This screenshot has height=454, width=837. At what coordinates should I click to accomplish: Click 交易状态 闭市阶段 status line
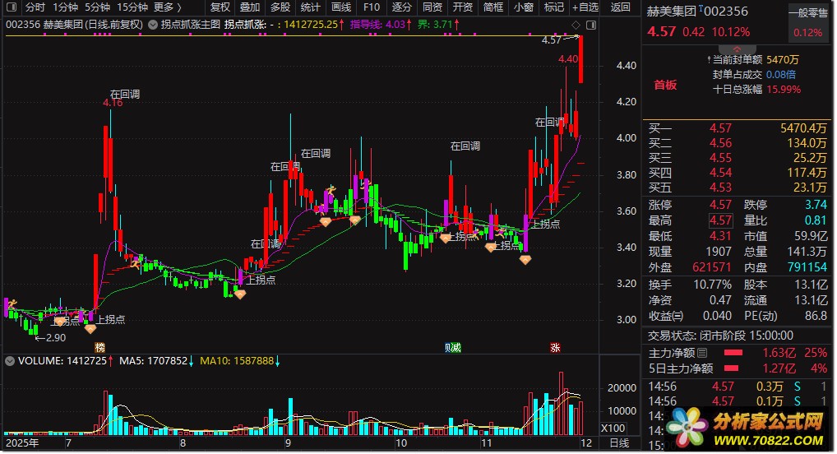coord(720,336)
